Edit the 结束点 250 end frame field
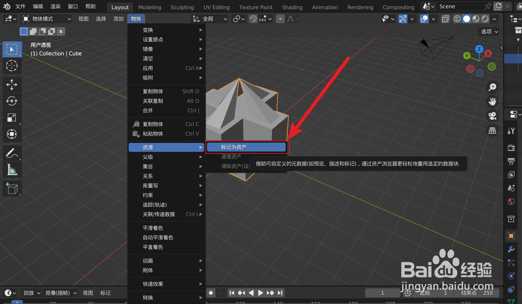Image resolution: width=522 pixels, height=304 pixels. point(477,293)
